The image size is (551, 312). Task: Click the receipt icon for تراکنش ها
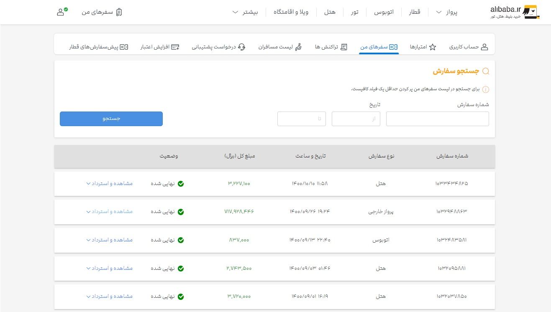click(343, 47)
